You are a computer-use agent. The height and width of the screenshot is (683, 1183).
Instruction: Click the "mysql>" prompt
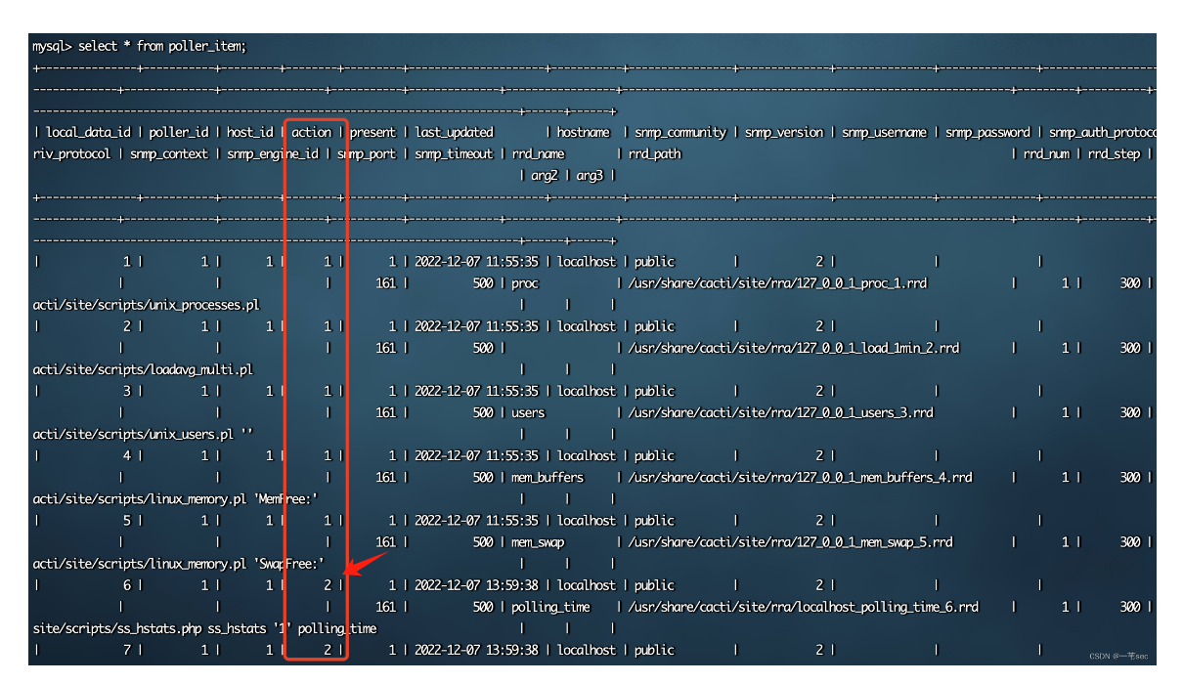(53, 46)
